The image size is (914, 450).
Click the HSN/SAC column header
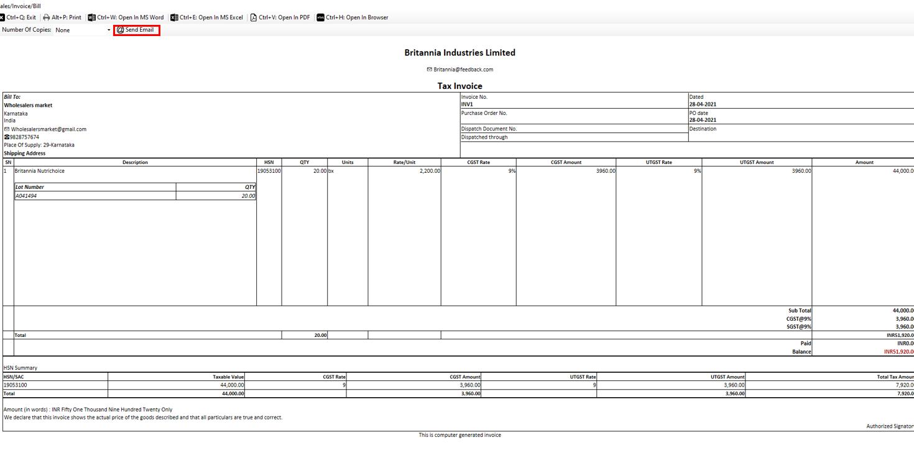point(15,377)
